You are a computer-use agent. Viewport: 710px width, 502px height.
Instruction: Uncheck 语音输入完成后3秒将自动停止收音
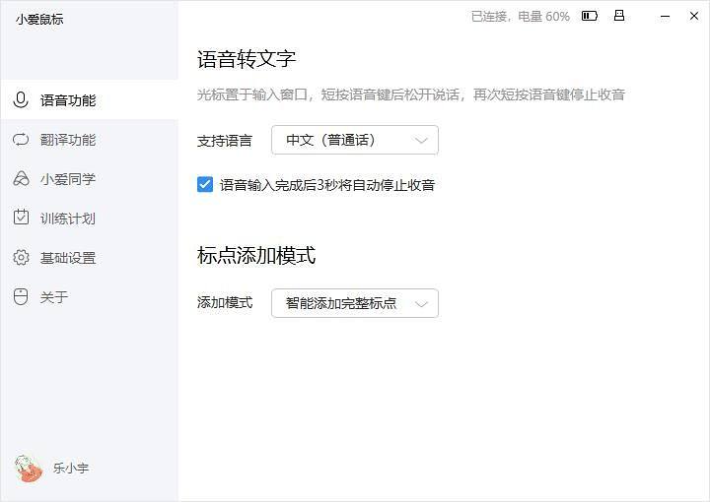click(x=205, y=184)
